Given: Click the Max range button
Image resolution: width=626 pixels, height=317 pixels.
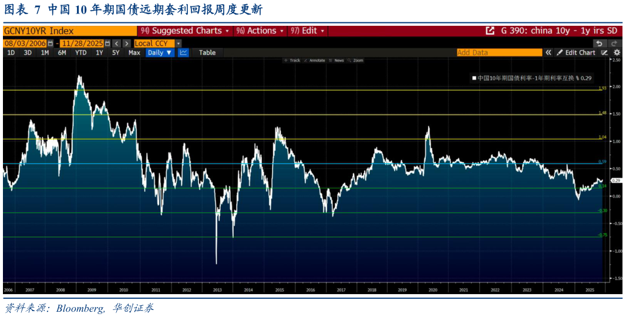Looking at the screenshot, I should (x=134, y=53).
